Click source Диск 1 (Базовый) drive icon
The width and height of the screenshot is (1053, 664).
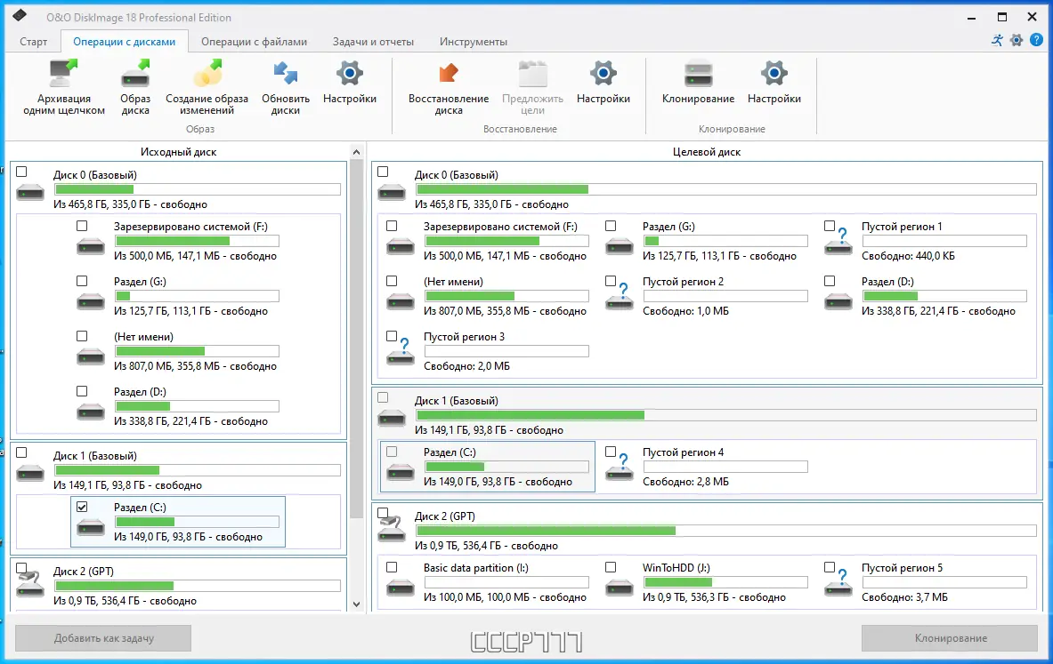pos(30,474)
